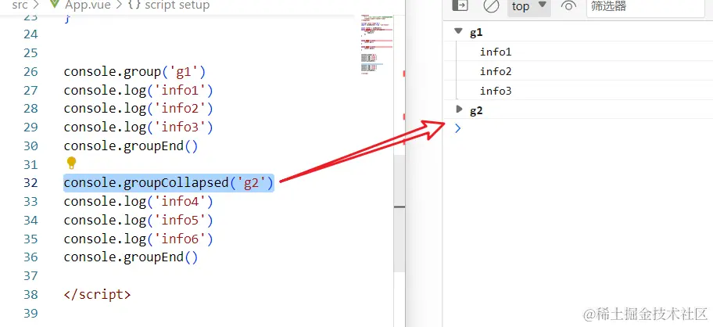Click console.groupEnd() on line 30
Screen dimensions: 713x327
(x=131, y=146)
